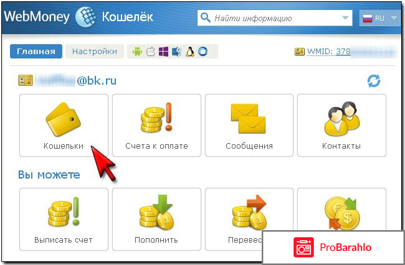The height and width of the screenshot is (265, 405).
Task: Click the currency exchange coins tile
Action: click(x=341, y=209)
